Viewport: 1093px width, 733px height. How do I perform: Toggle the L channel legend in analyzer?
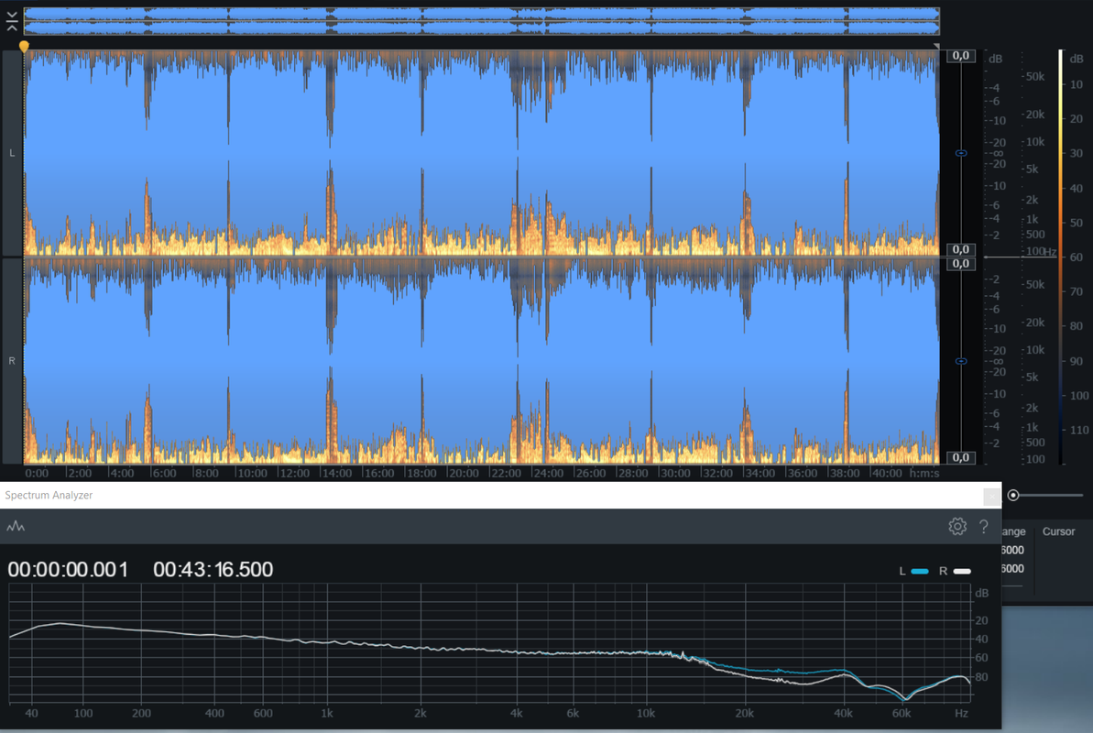913,571
